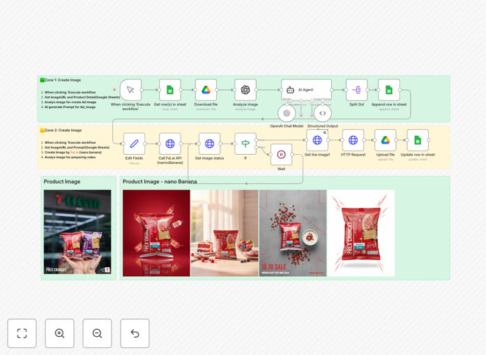Open the Google Drive 'Download file' node
Screen dimensions: 486x355
click(206, 90)
